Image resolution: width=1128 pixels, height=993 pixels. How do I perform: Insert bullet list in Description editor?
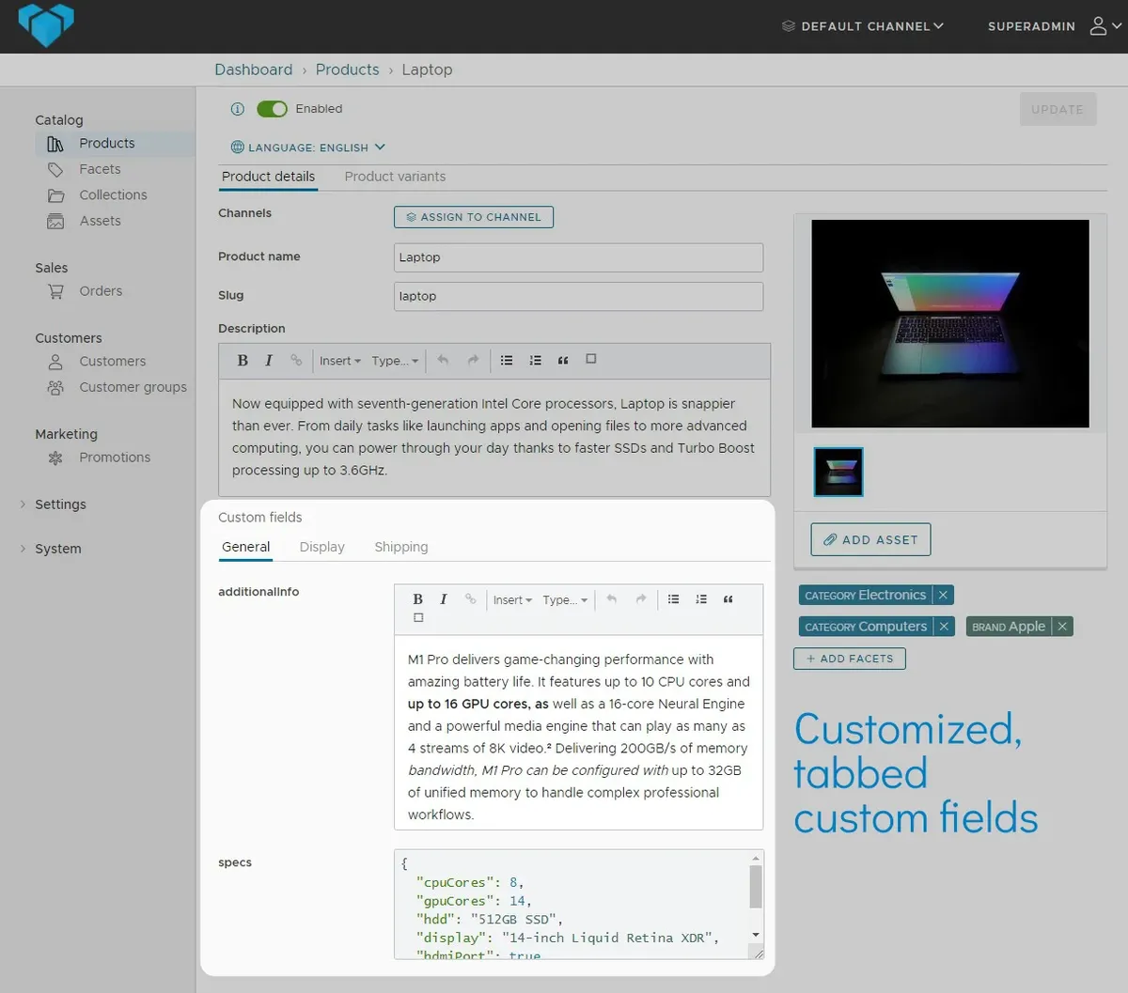coord(507,361)
